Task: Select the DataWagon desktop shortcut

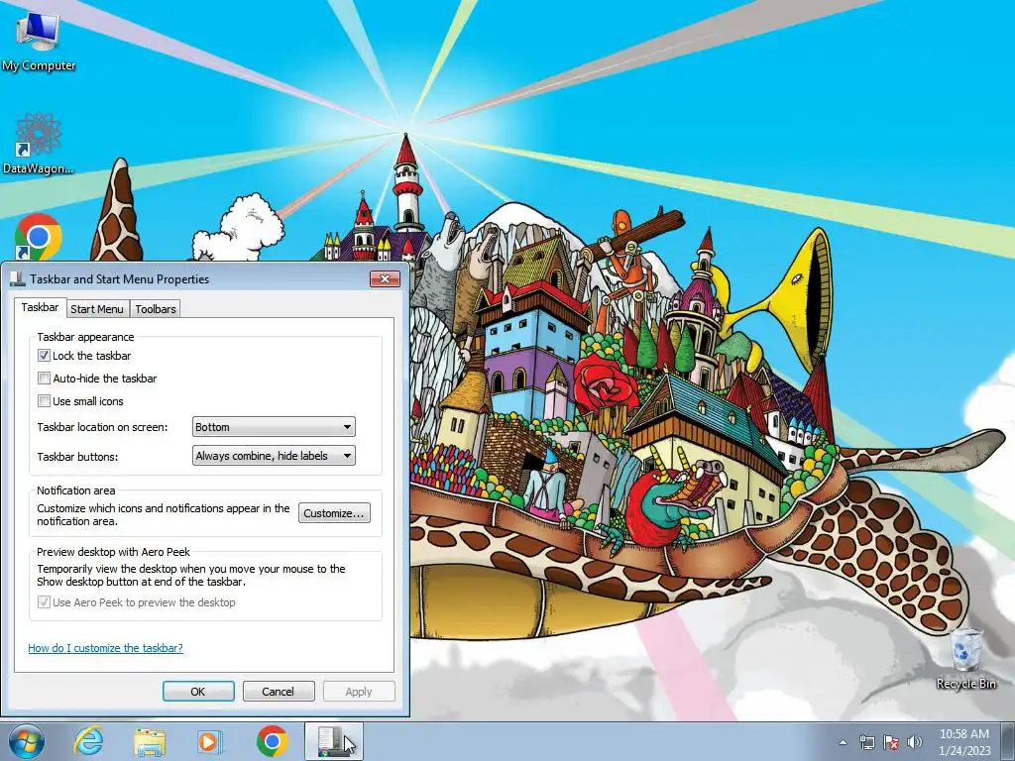Action: click(39, 143)
